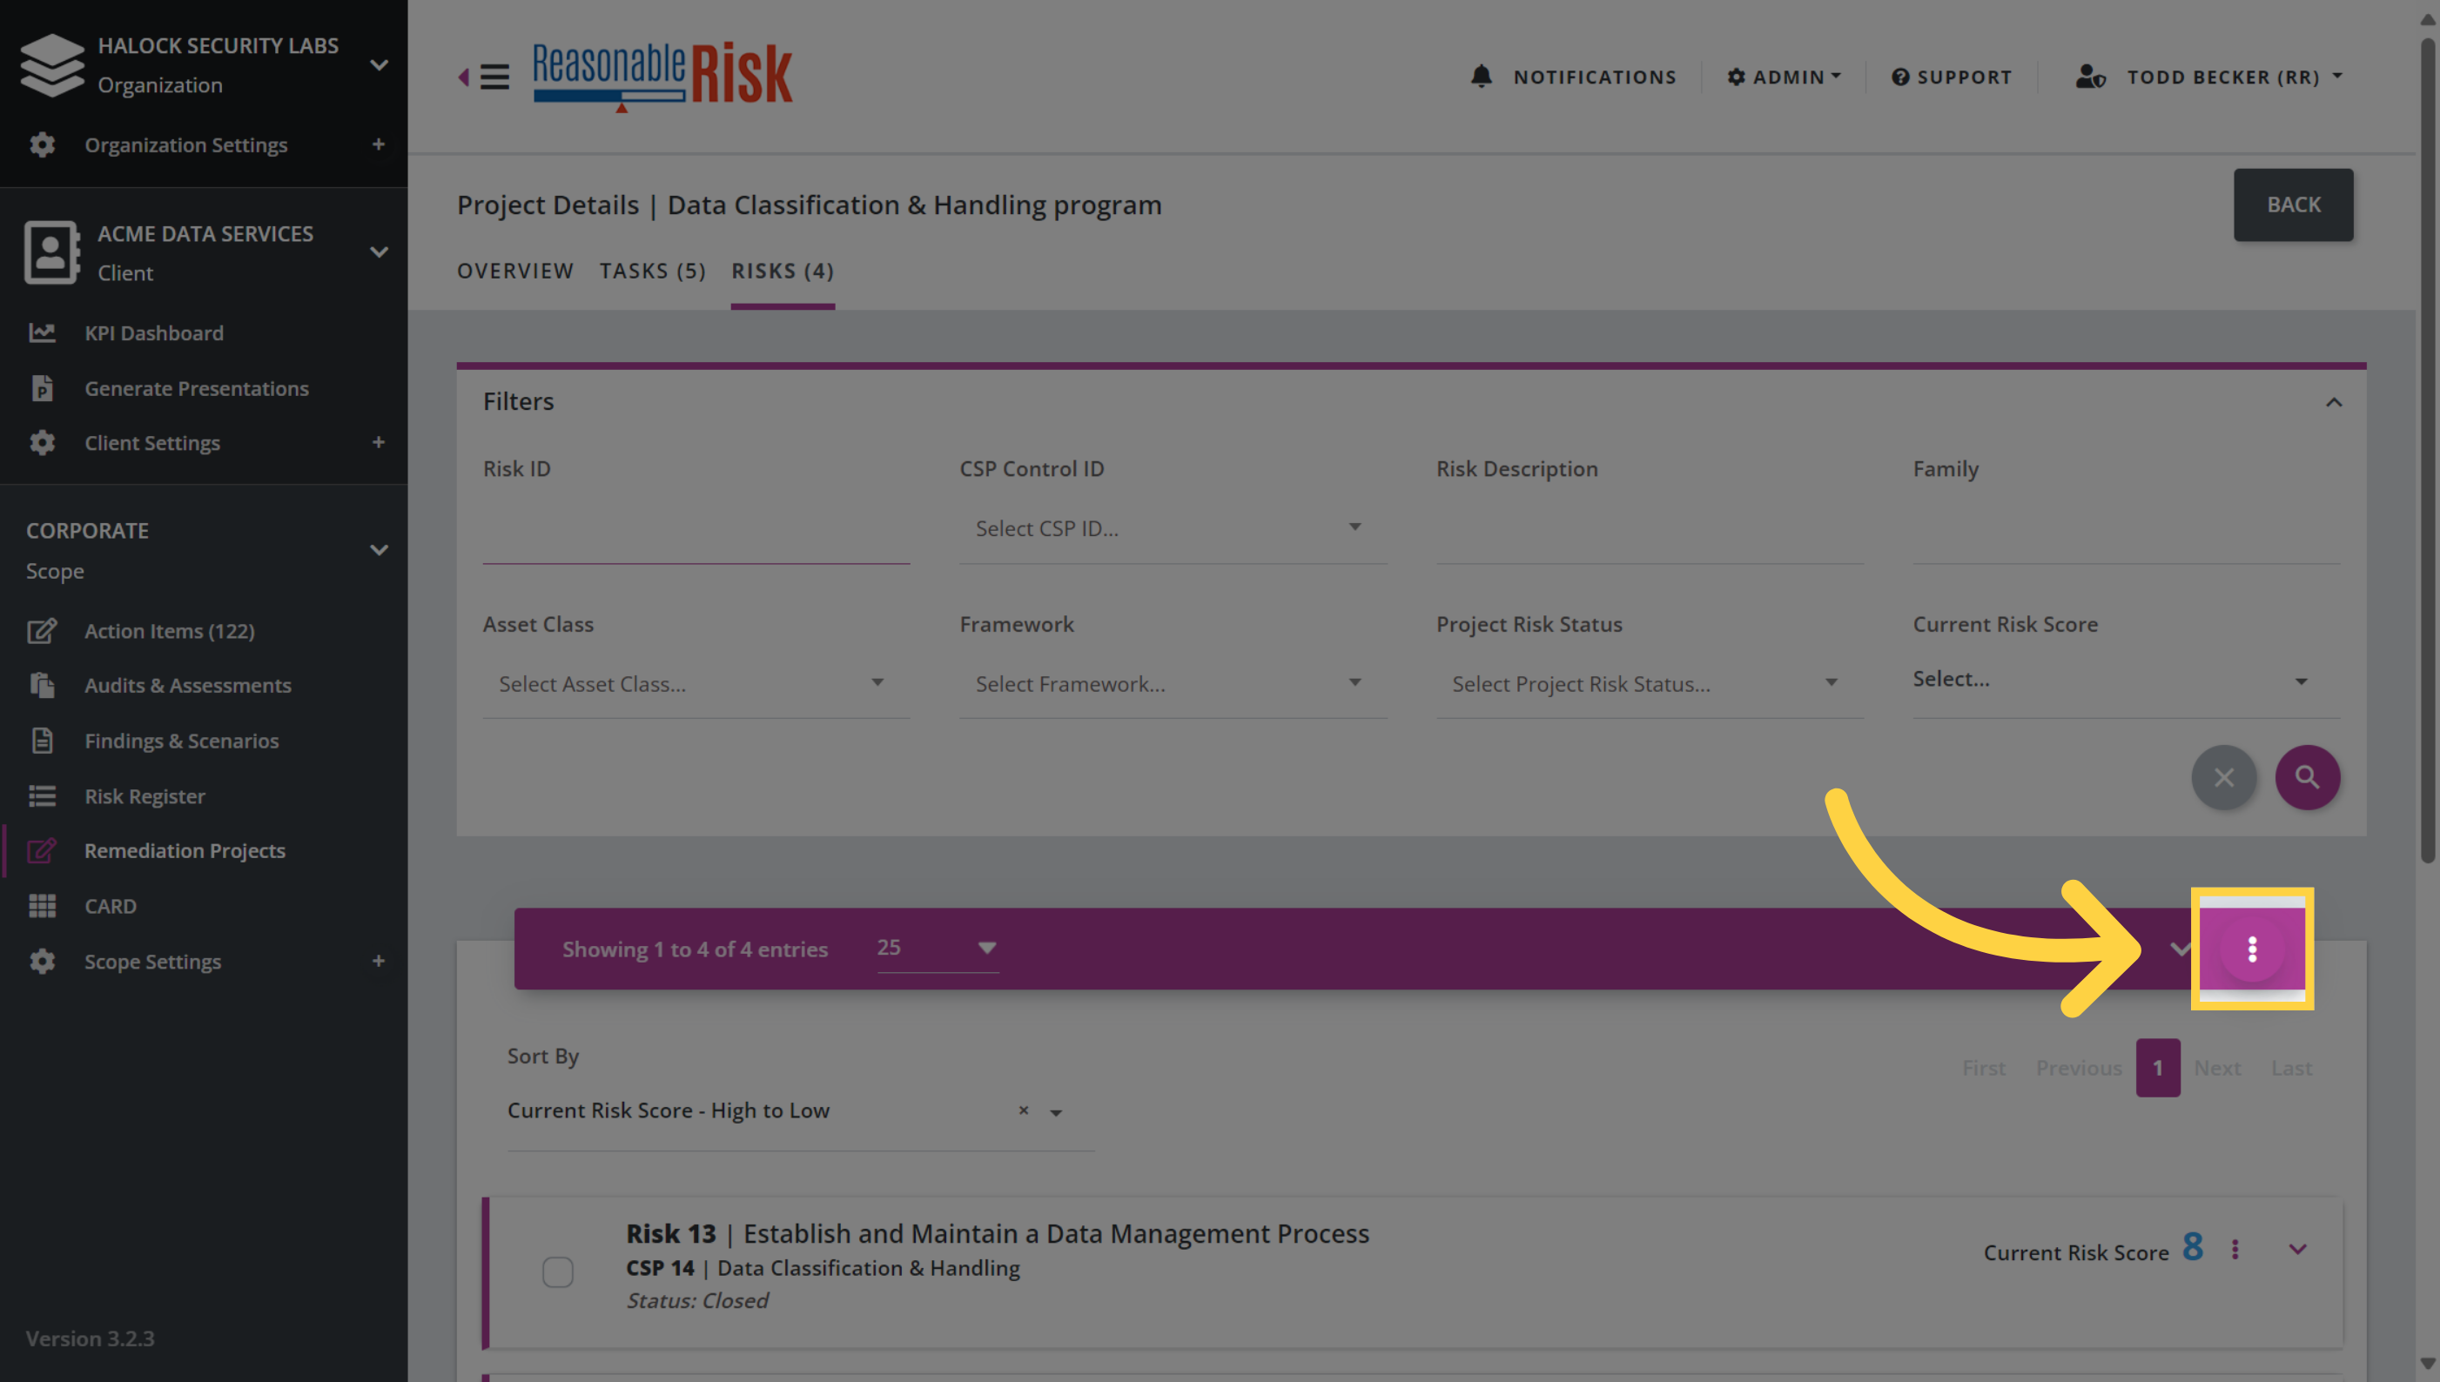Screen dimensions: 2440x1382
Task: Click the ReasonableRisk logo
Action: coord(662,76)
